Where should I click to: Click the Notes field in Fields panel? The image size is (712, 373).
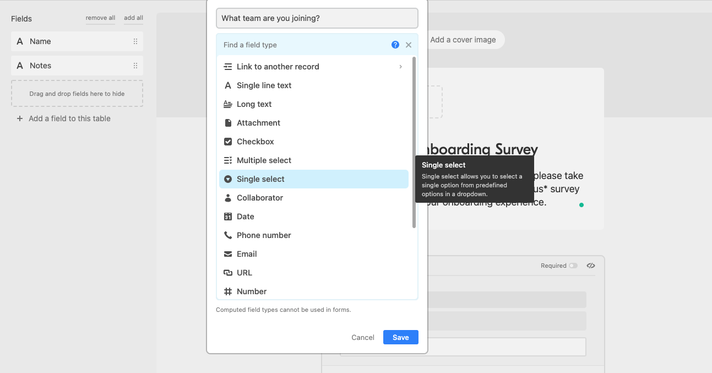click(x=77, y=66)
